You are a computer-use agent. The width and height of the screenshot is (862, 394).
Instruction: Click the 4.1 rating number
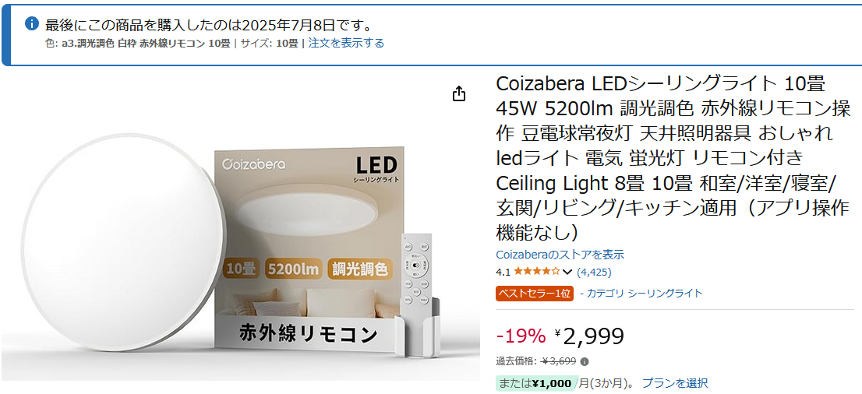tap(503, 272)
